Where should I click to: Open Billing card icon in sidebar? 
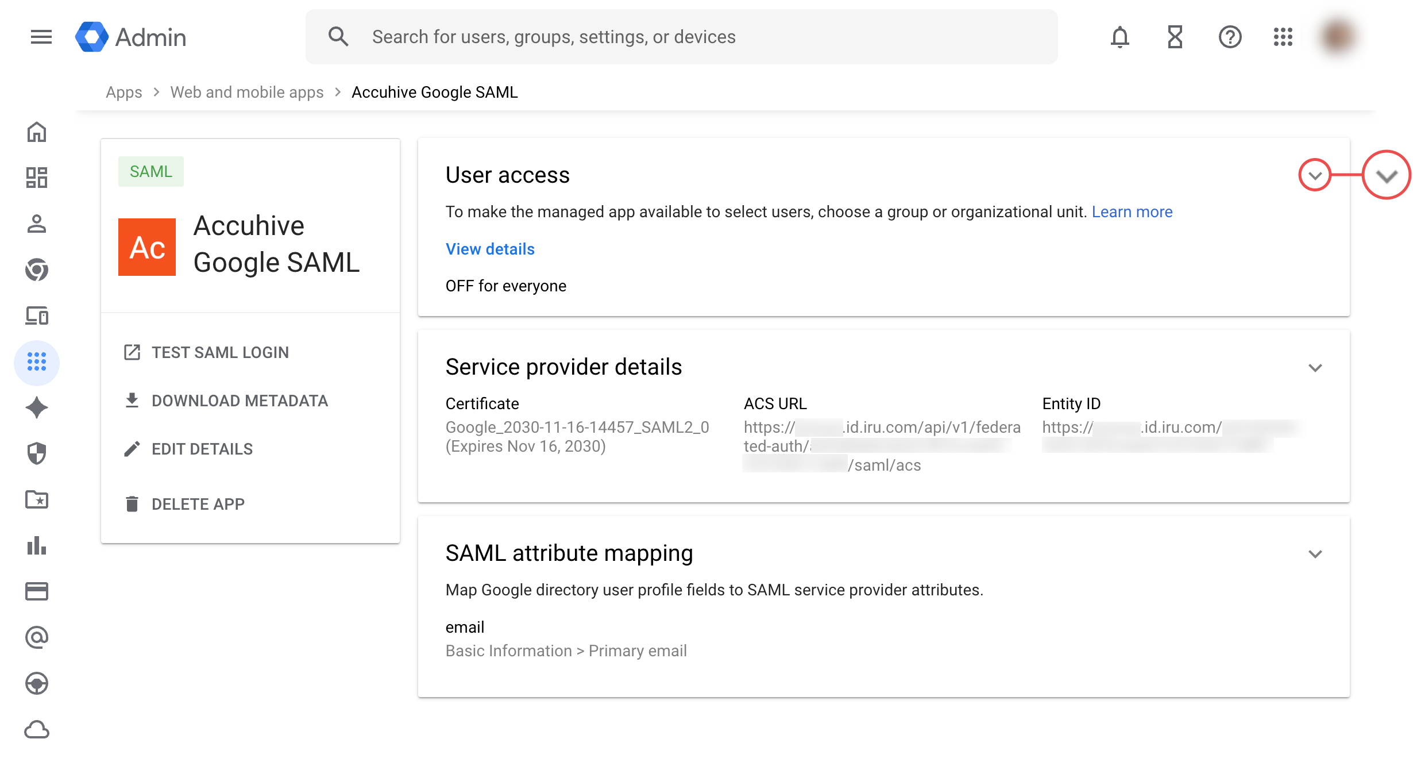[x=37, y=591]
